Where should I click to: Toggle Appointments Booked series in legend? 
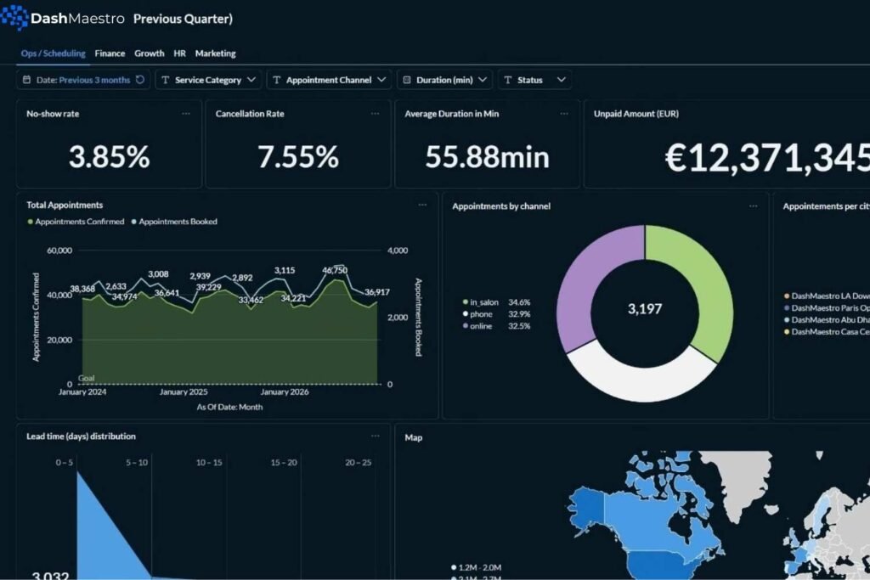pyautogui.click(x=177, y=222)
